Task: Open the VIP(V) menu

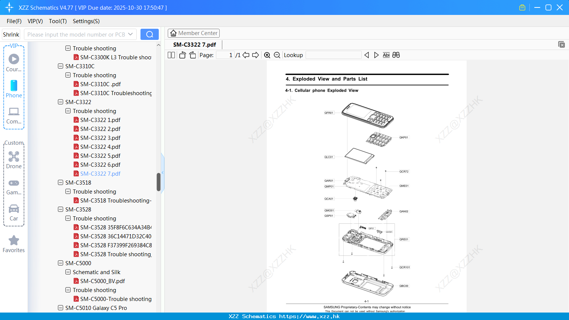Action: (35, 21)
